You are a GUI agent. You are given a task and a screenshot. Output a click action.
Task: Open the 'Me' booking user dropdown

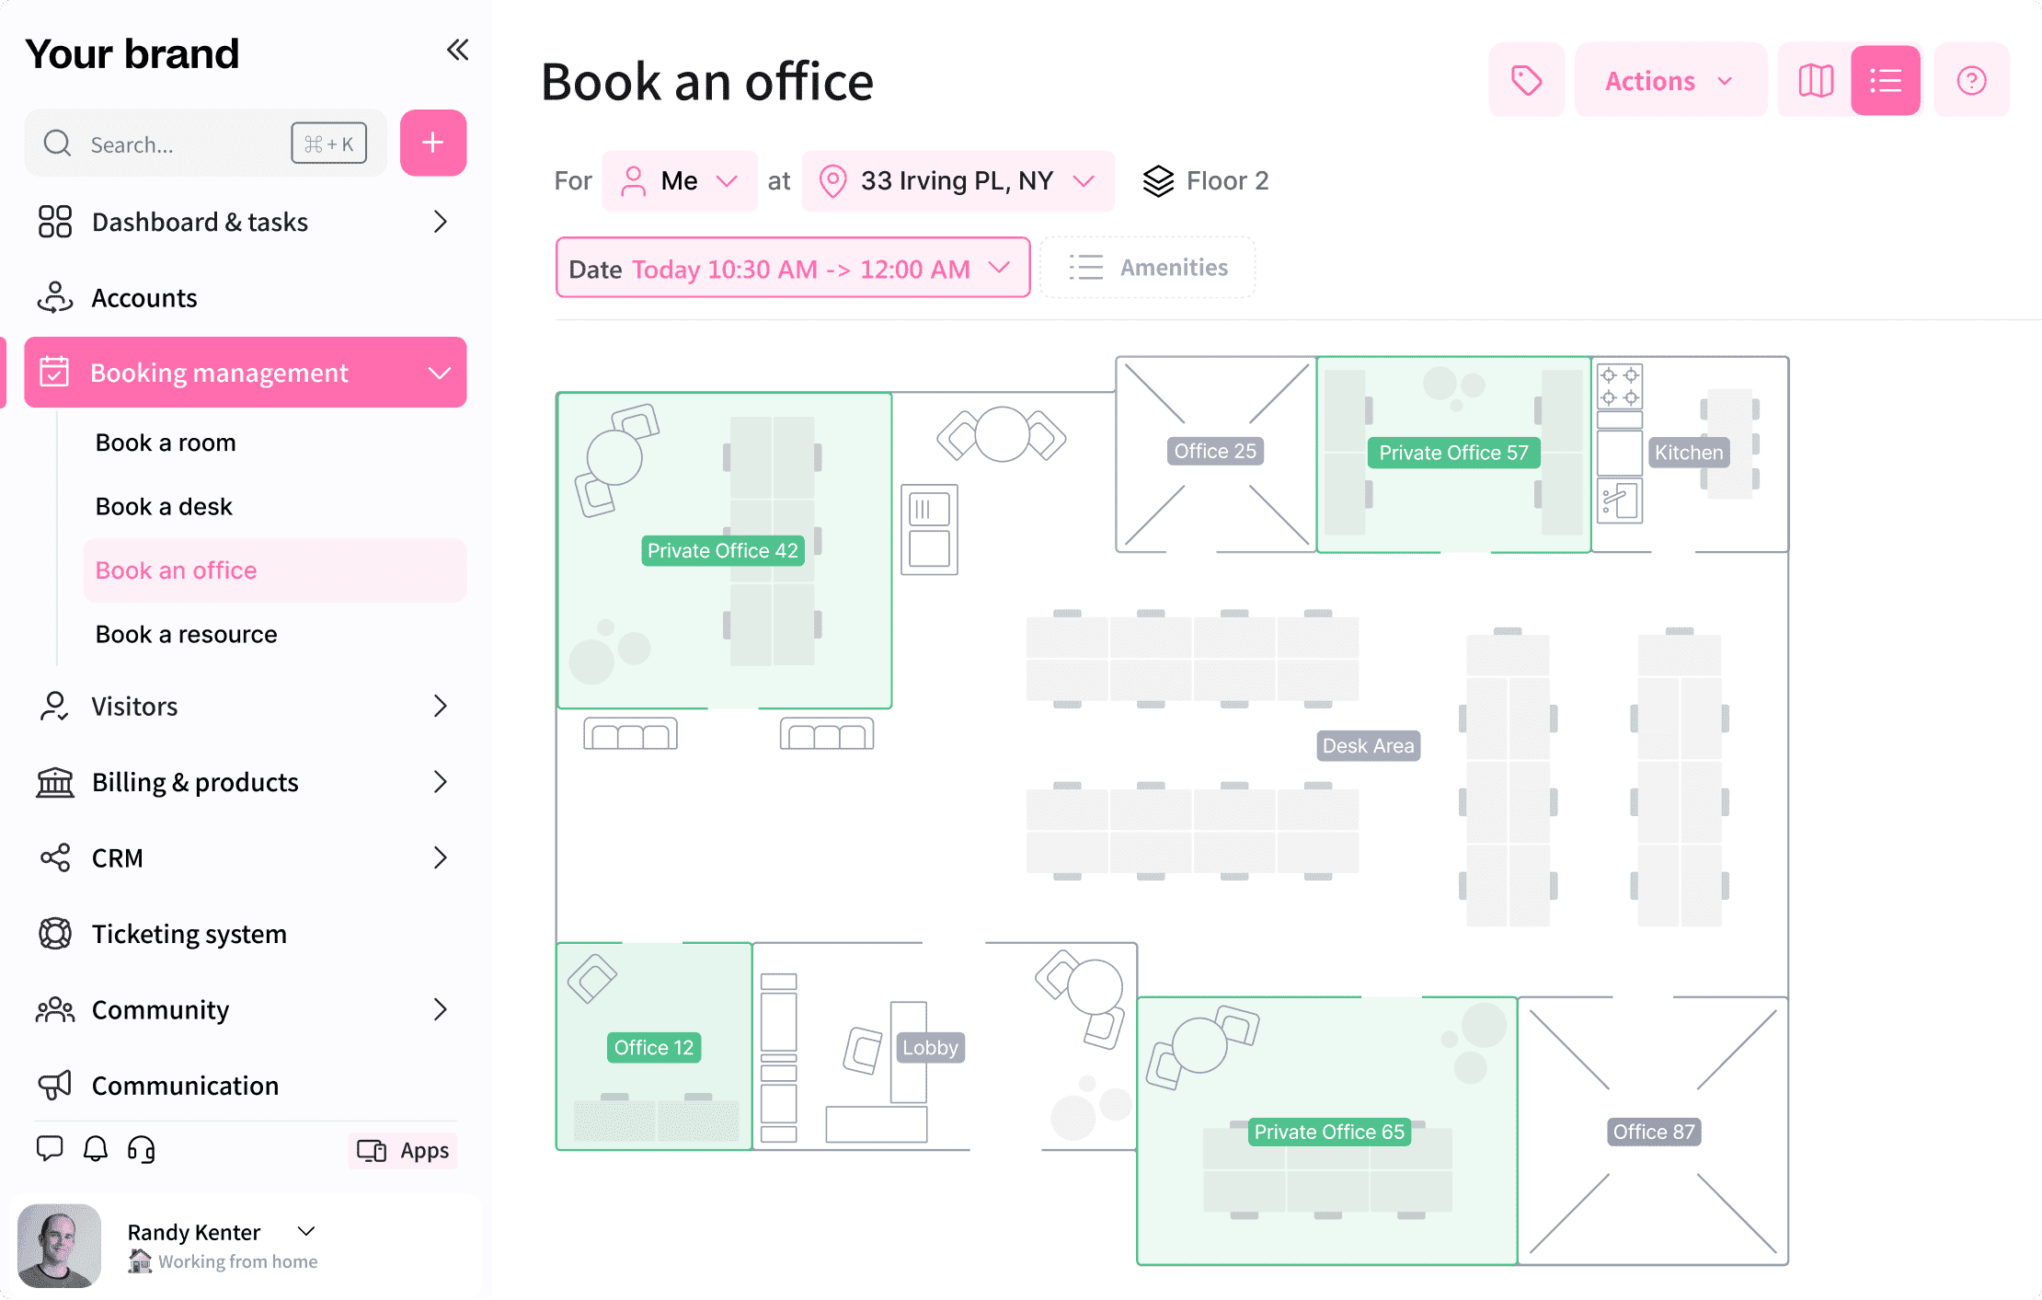point(680,180)
